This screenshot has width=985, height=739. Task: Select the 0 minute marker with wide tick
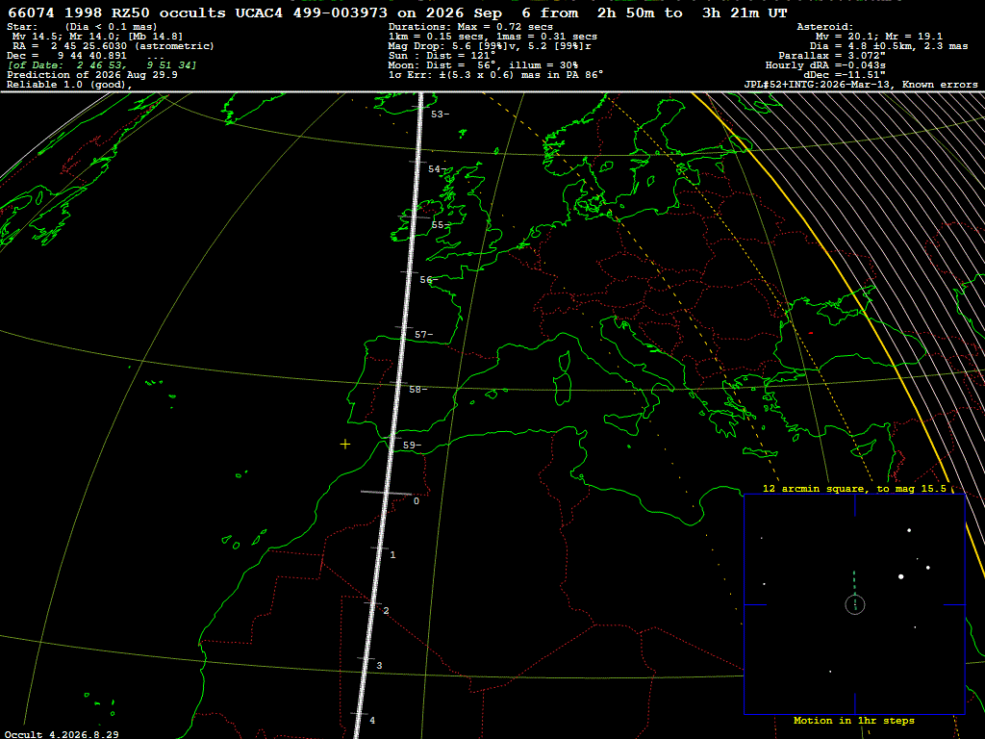(416, 500)
